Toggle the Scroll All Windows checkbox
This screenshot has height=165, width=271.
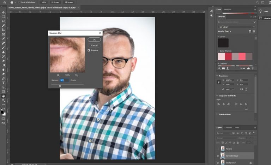19,2
